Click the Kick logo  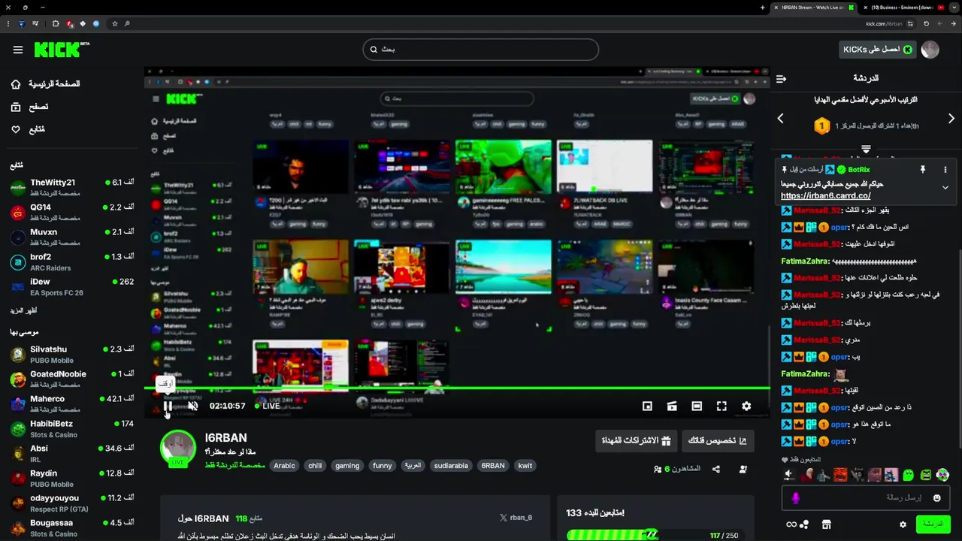click(x=62, y=50)
